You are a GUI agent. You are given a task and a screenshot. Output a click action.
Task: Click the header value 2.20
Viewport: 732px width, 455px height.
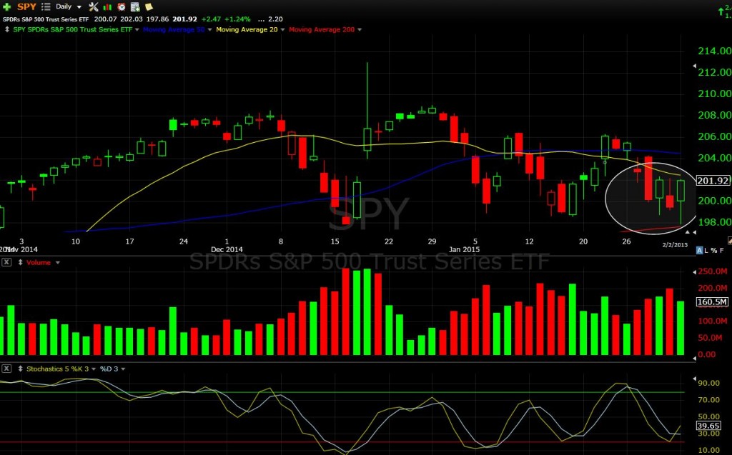[x=275, y=19]
